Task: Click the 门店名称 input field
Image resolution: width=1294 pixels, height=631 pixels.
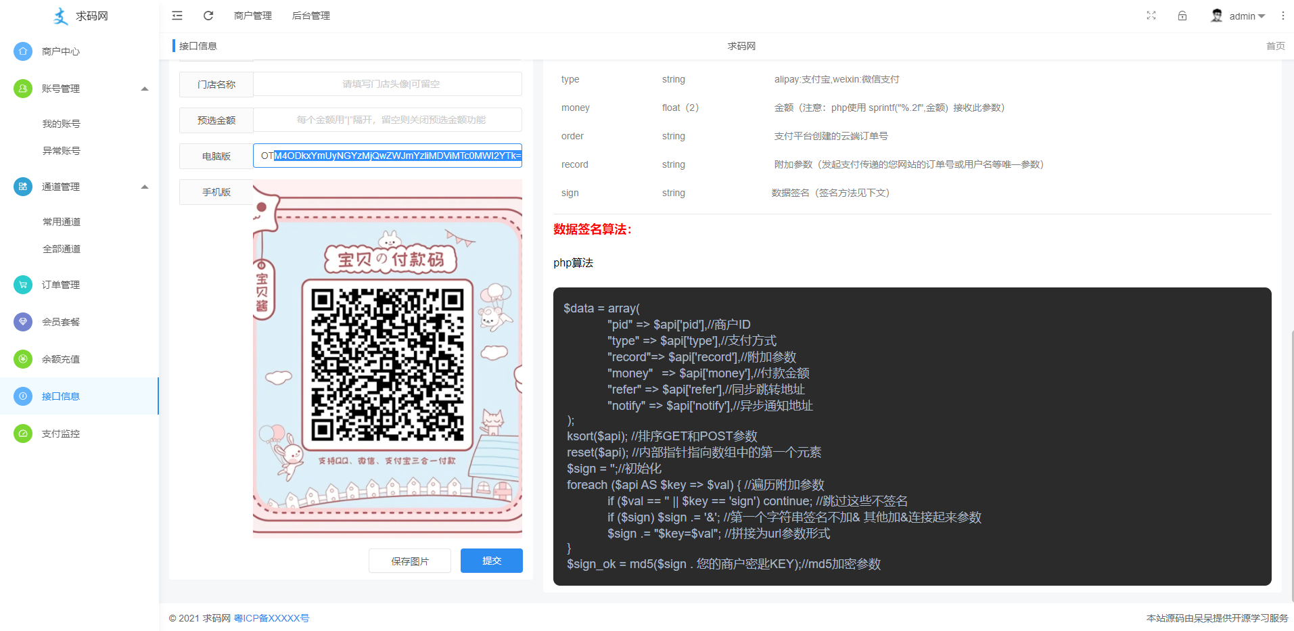Action: pyautogui.click(x=388, y=84)
